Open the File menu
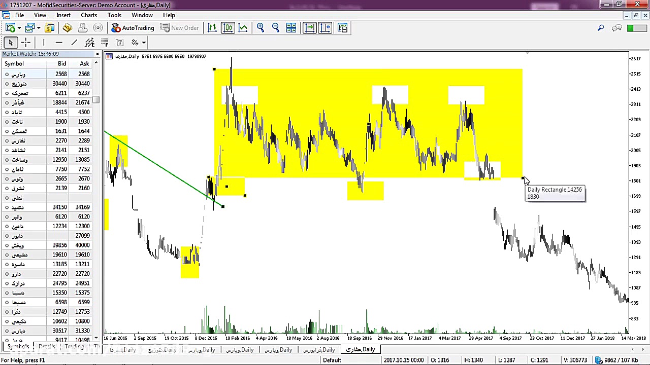The height and width of the screenshot is (365, 650). pos(19,15)
